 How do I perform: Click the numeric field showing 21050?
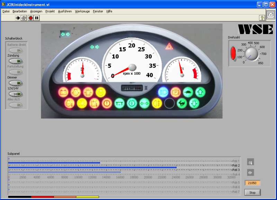[x=252, y=183]
